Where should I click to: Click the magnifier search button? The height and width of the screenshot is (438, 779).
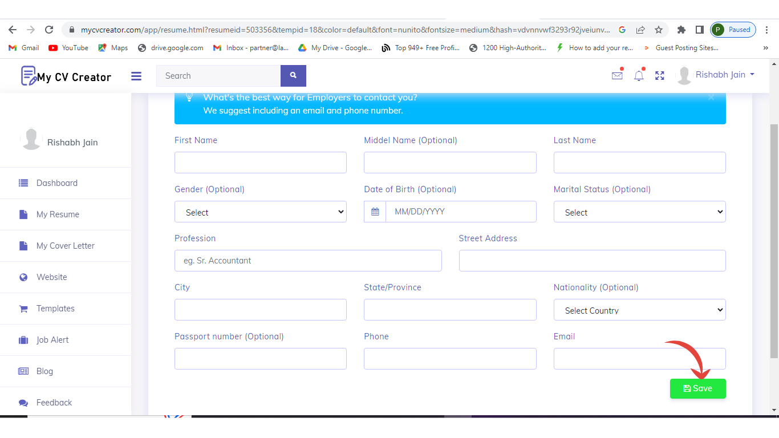pos(293,76)
